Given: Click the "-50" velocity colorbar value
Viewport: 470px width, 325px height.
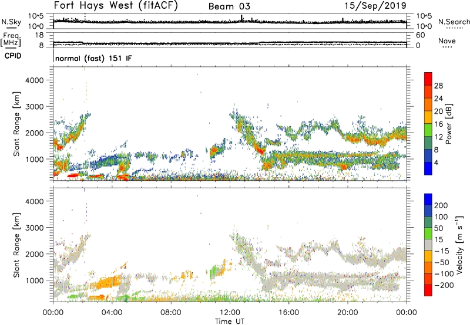Looking at the screenshot, I should pyautogui.click(x=442, y=262).
